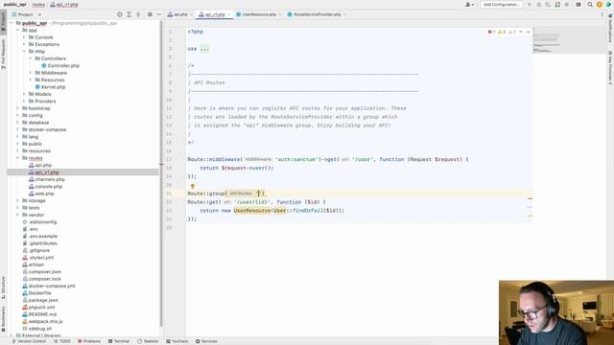
Task: Click the select opened file target icon
Action: [x=119, y=14]
